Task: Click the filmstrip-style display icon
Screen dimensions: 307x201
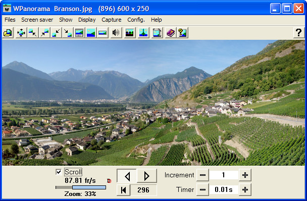Action: click(79, 33)
